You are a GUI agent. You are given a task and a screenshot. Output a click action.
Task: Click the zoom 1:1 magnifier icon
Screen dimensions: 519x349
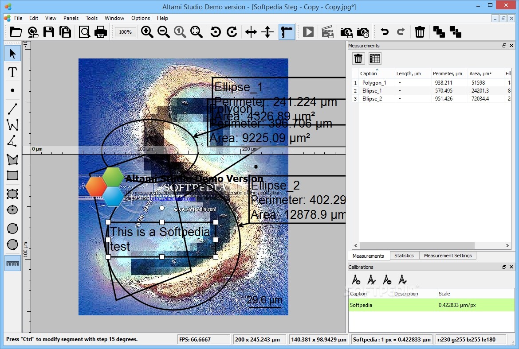[x=180, y=32]
